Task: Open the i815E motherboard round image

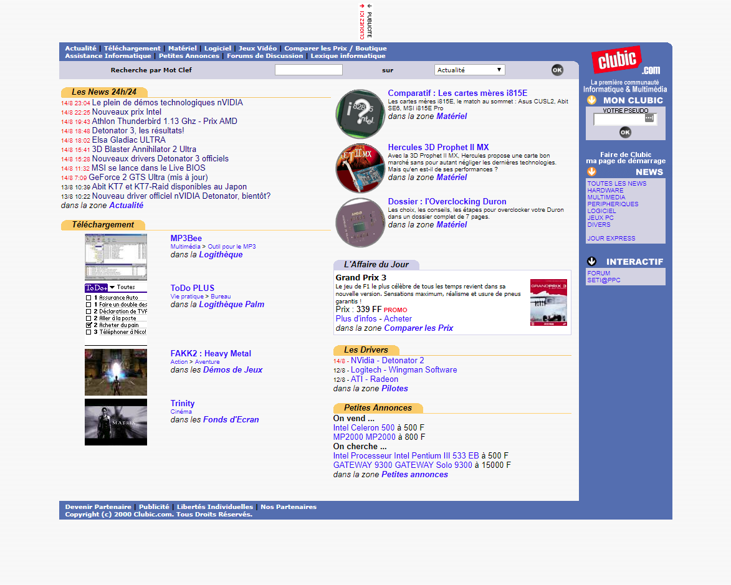Action: click(360, 114)
